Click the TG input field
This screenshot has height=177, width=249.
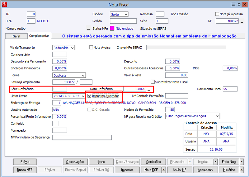click(x=31, y=14)
